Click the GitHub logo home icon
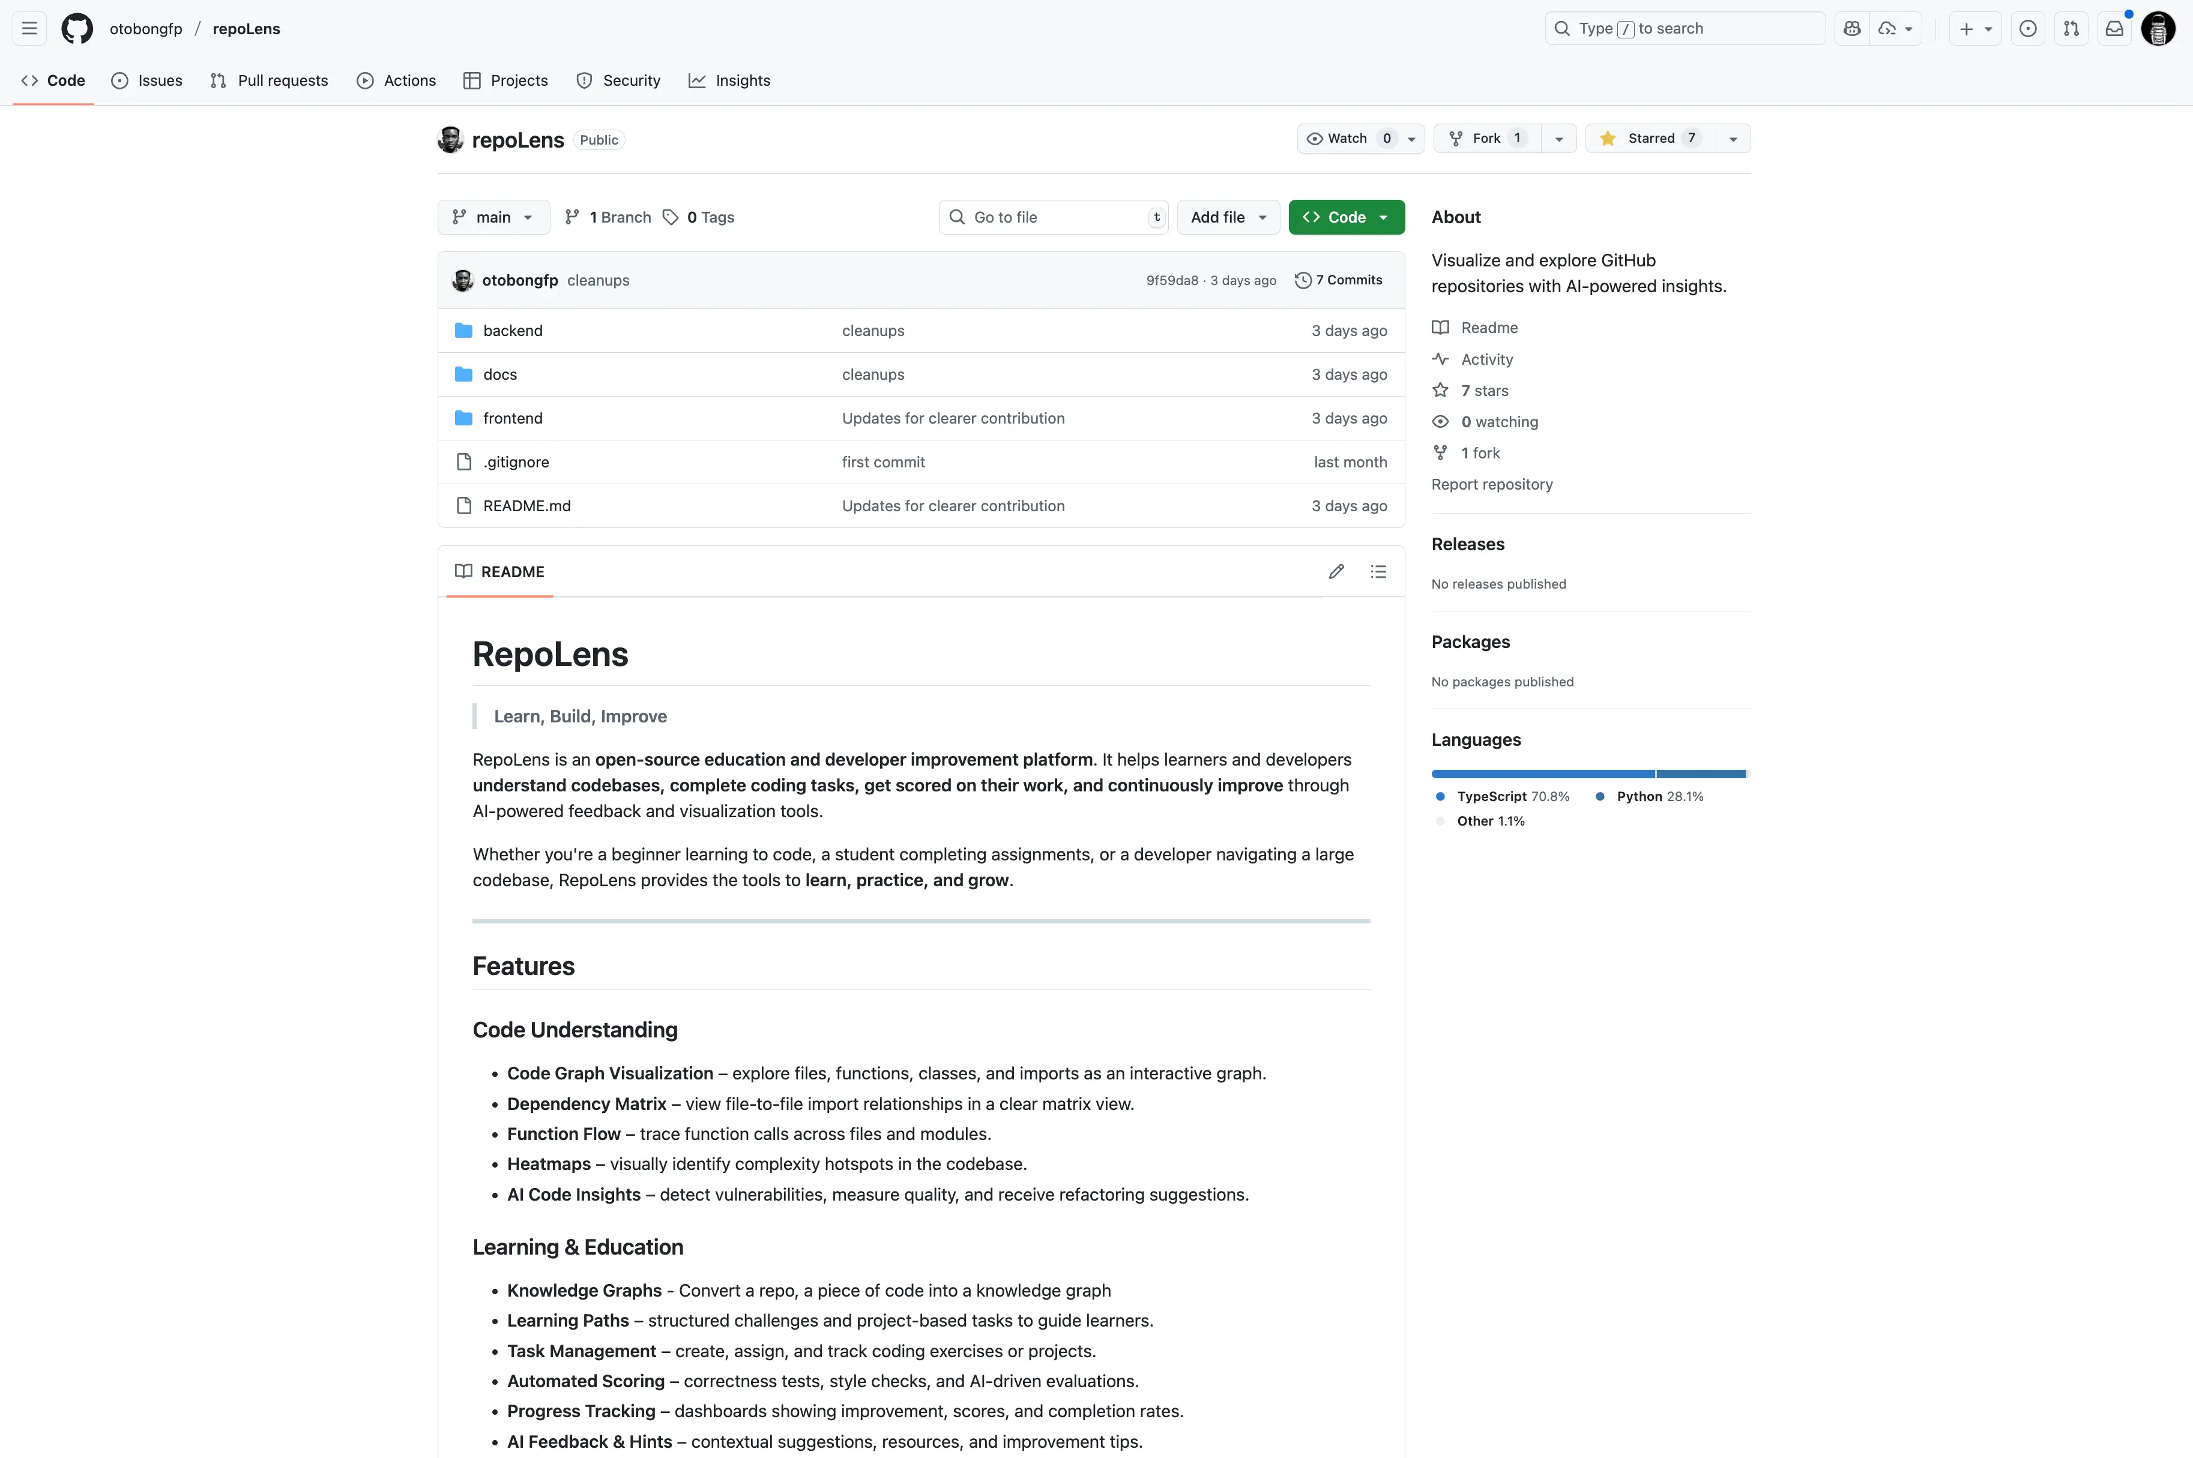The image size is (2193, 1458). (x=77, y=29)
